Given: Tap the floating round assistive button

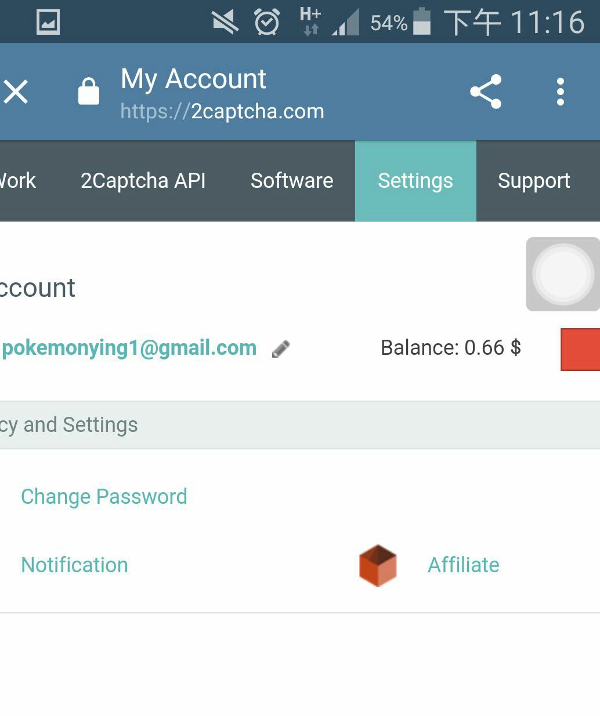Looking at the screenshot, I should pyautogui.click(x=563, y=274).
